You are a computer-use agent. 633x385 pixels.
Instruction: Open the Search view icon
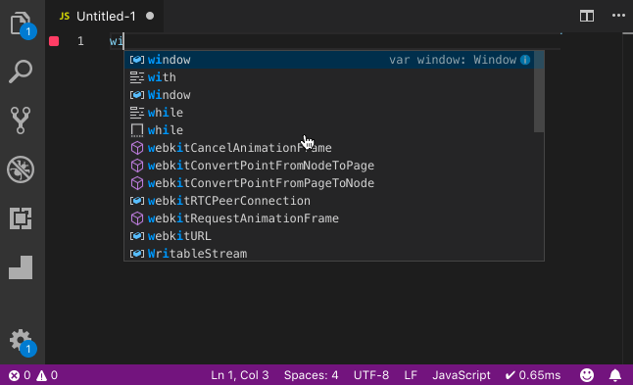[21, 72]
